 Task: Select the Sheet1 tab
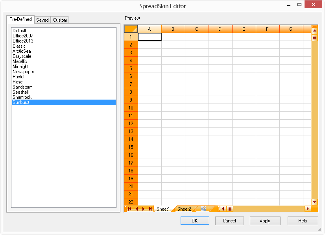(162, 209)
